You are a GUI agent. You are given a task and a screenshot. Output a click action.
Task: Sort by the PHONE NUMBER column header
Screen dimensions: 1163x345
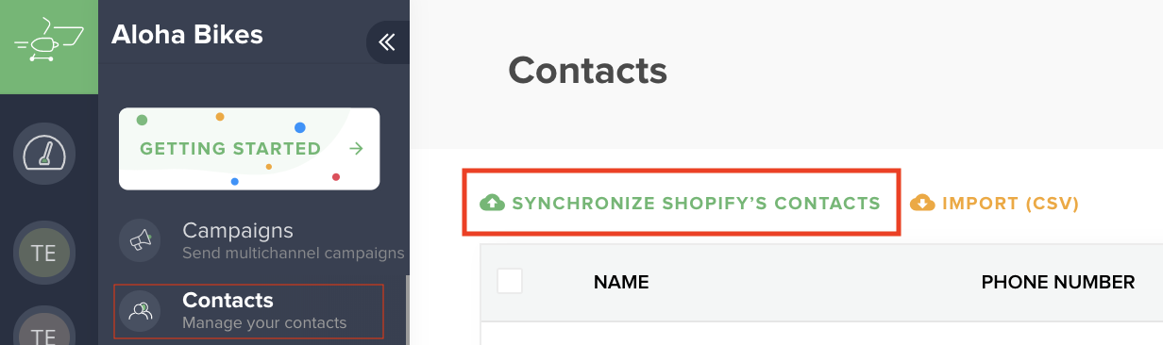(1058, 282)
